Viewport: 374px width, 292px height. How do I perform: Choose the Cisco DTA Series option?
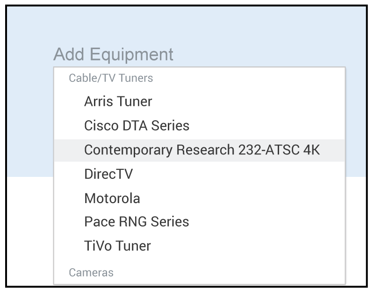tap(137, 126)
